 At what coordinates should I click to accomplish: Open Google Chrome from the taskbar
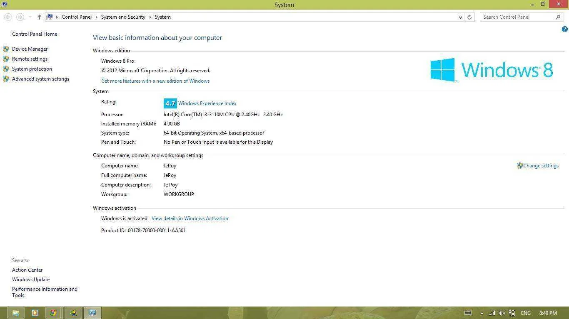coord(54,313)
